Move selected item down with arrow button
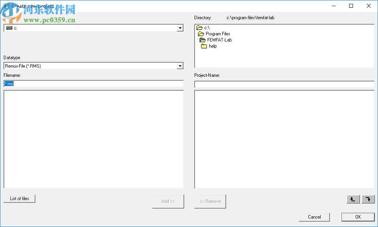Screen dimensions: 378x227 click(x=368, y=199)
